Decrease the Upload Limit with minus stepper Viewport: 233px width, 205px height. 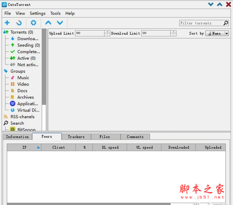pyautogui.click(x=107, y=35)
